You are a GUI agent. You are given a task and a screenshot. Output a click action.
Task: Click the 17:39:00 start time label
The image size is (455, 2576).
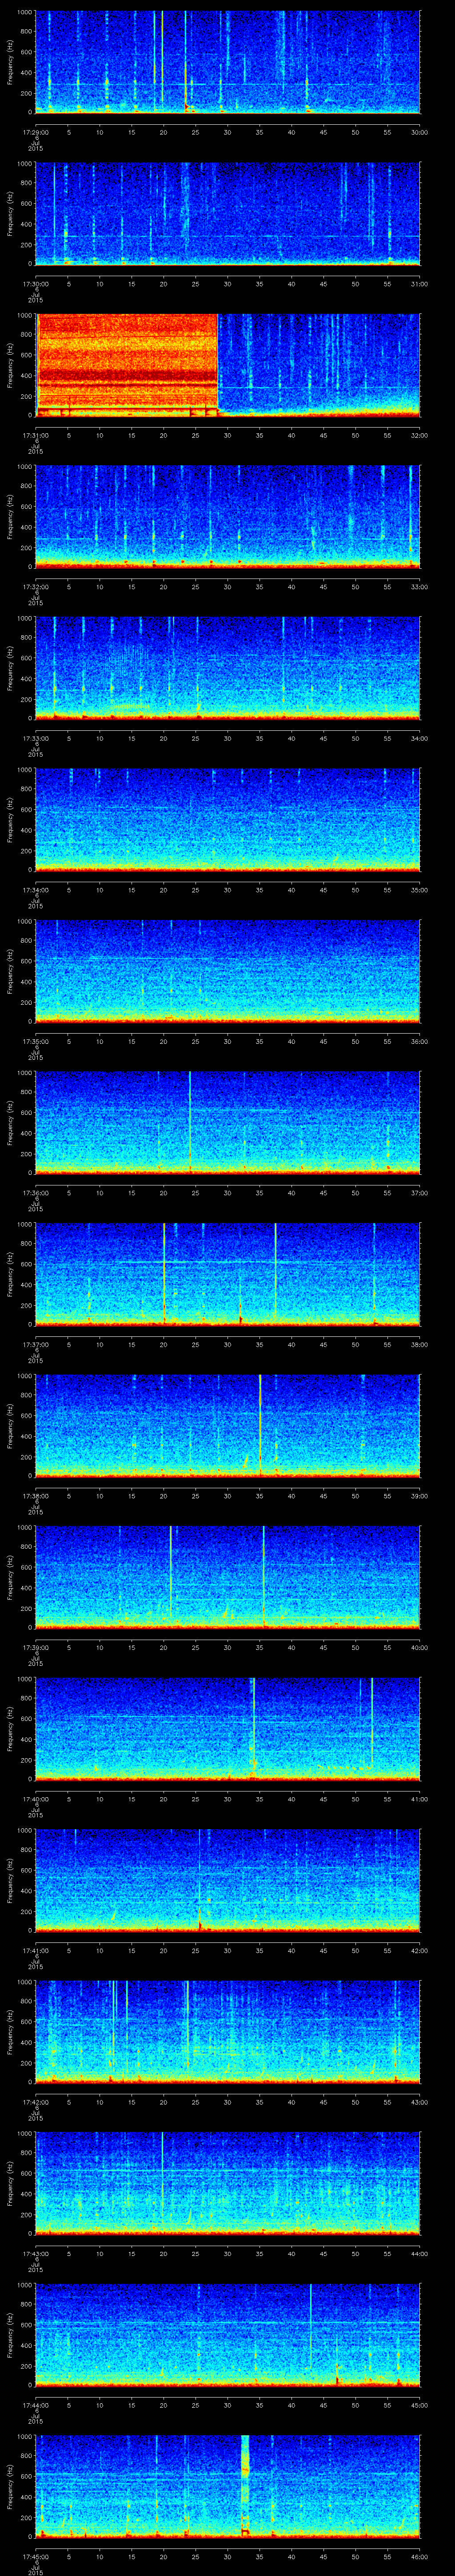(x=35, y=1647)
